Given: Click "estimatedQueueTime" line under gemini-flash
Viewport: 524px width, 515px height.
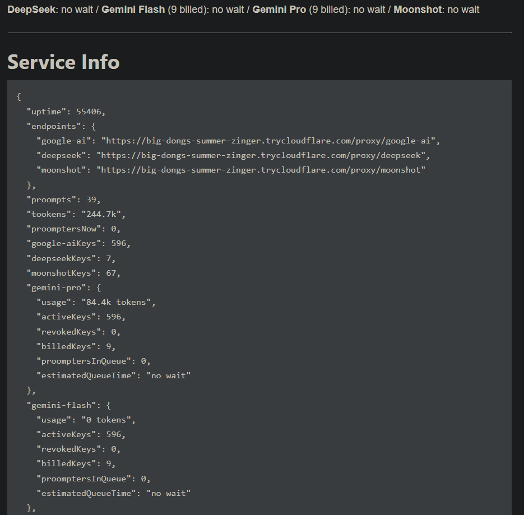Looking at the screenshot, I should point(114,494).
